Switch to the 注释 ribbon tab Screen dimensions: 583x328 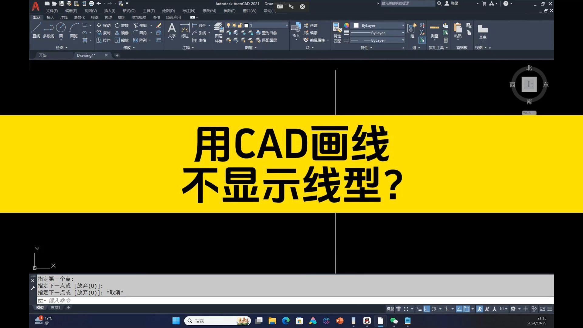[64, 18]
